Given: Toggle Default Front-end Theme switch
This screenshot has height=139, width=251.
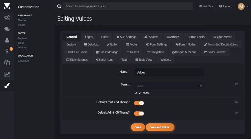Looking at the screenshot, I should pyautogui.click(x=139, y=103).
